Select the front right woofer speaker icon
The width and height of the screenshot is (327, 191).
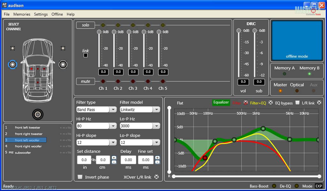coord(63,64)
